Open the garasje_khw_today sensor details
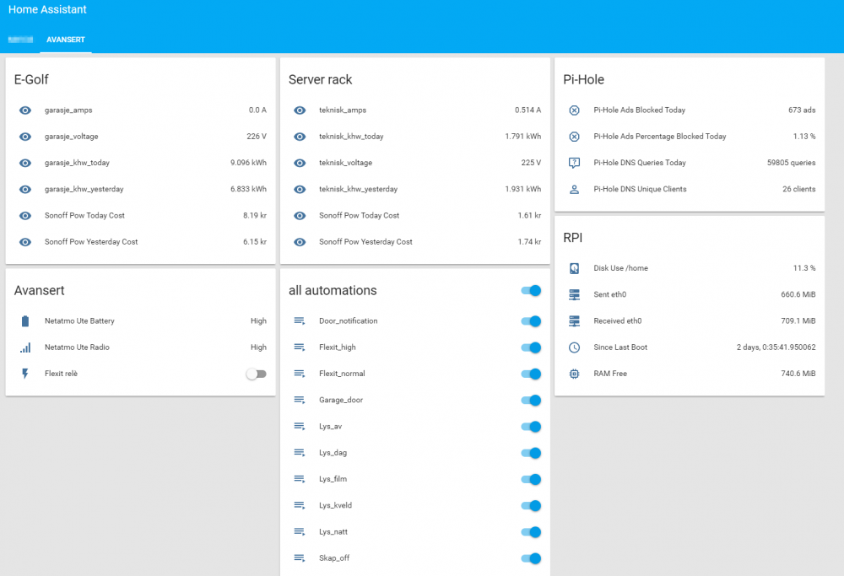The image size is (844, 576). (77, 163)
